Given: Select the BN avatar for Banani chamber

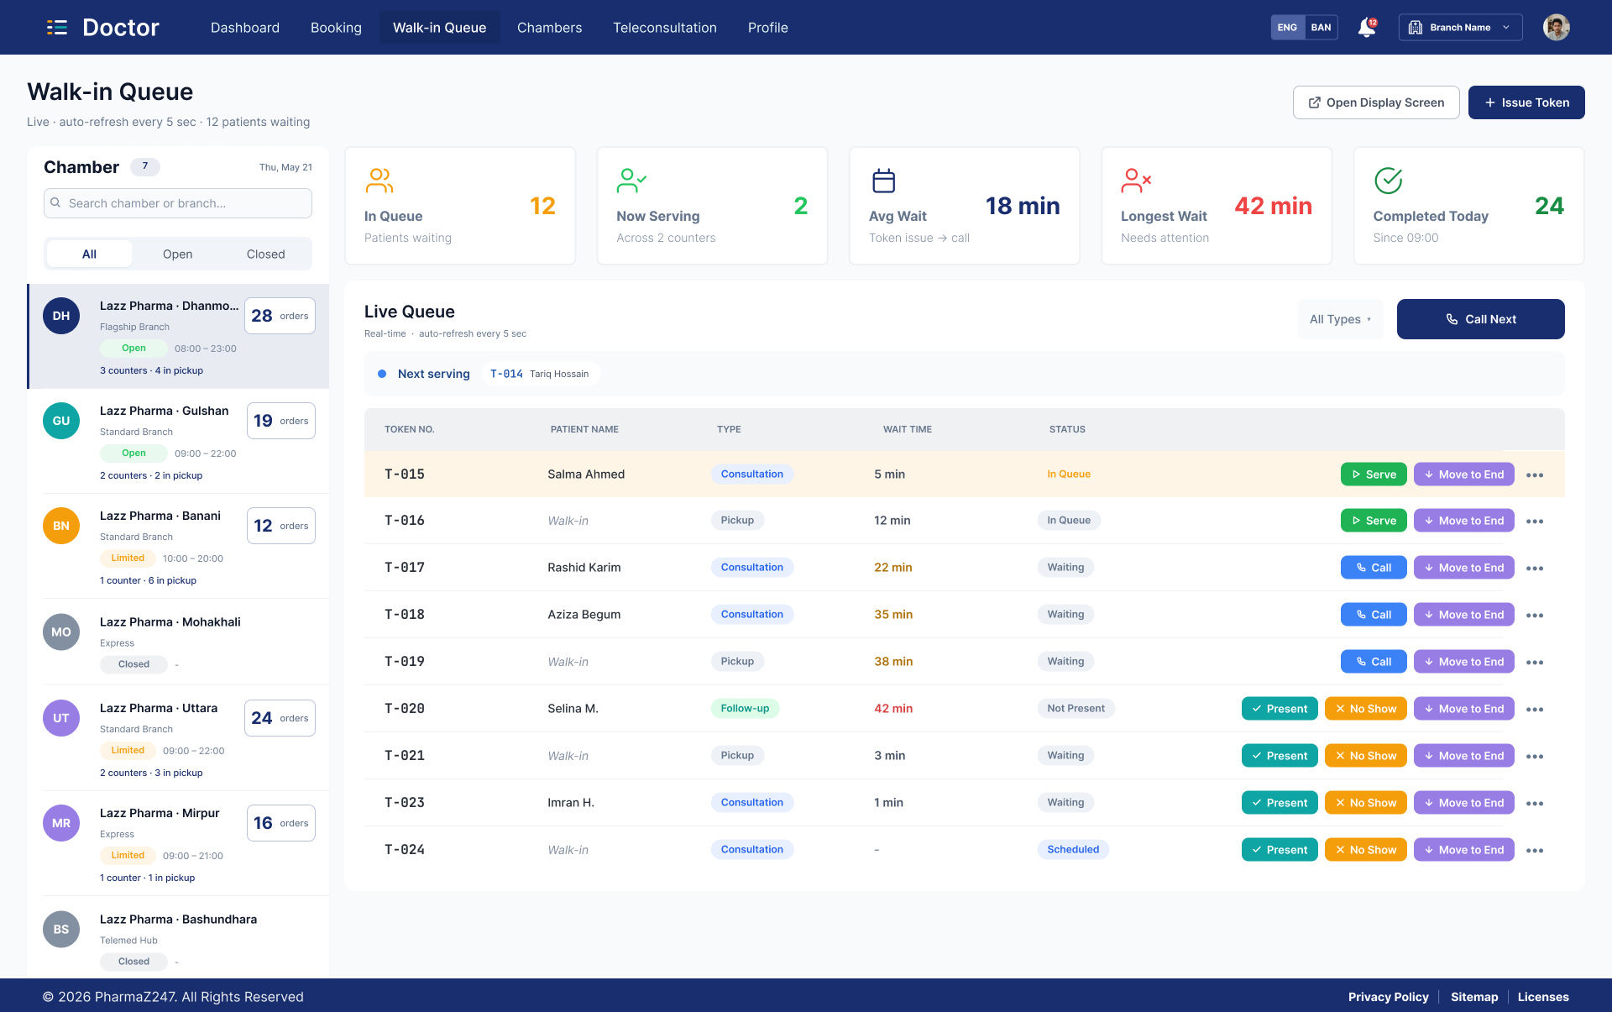Looking at the screenshot, I should point(61,526).
